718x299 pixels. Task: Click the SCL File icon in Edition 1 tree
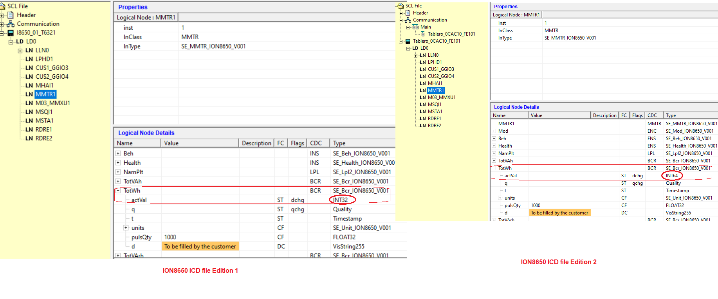(x=2, y=6)
